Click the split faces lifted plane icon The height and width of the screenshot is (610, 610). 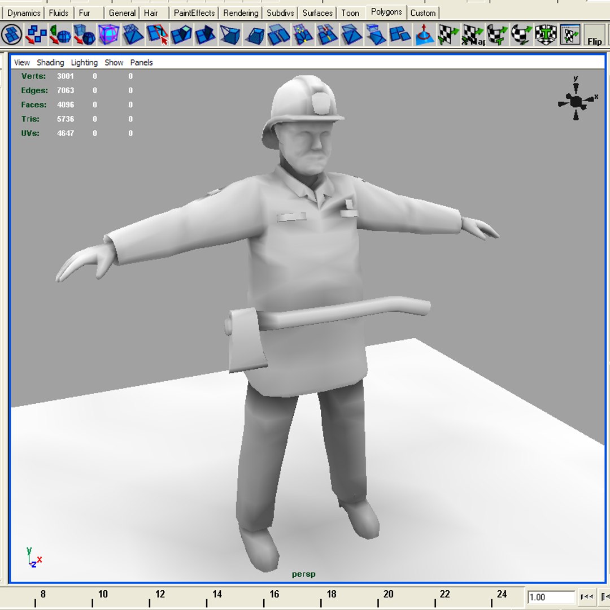[x=278, y=34]
